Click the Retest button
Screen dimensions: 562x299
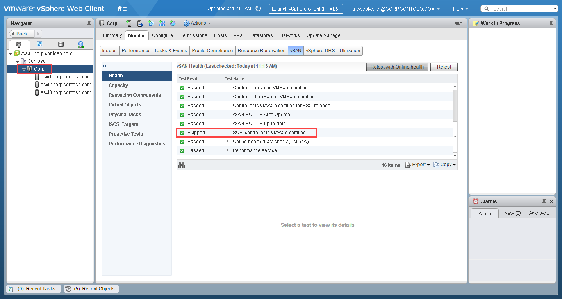tap(444, 67)
